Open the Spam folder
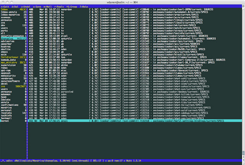This screenshot has height=165, width=245. tap(13, 97)
